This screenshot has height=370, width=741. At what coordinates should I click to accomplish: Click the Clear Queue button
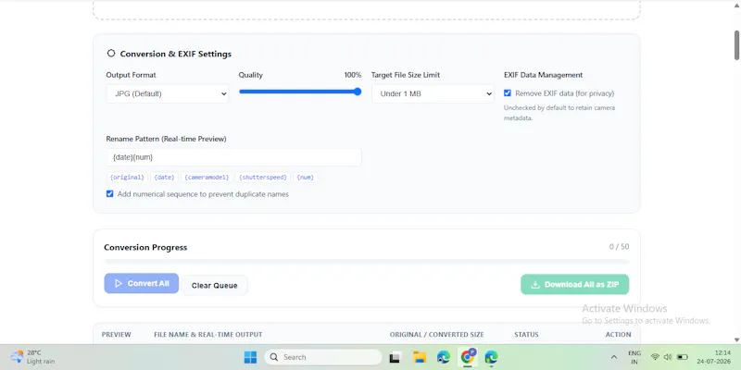[x=215, y=286]
